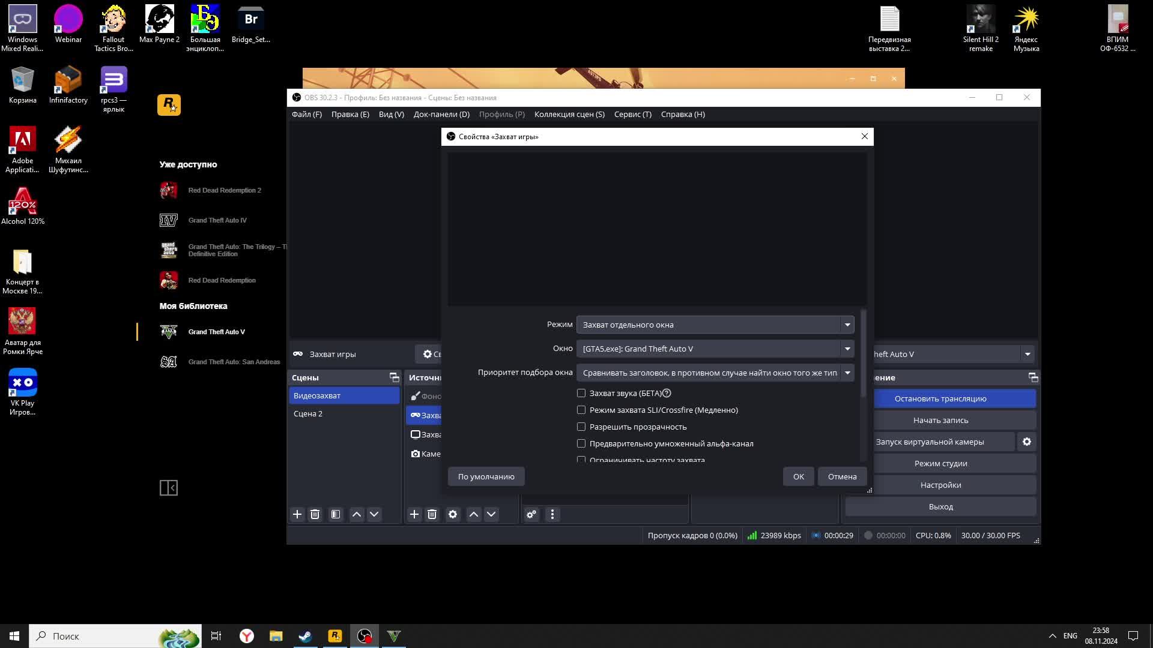Open the Файл (F) menu
The image size is (1153, 648).
click(307, 114)
